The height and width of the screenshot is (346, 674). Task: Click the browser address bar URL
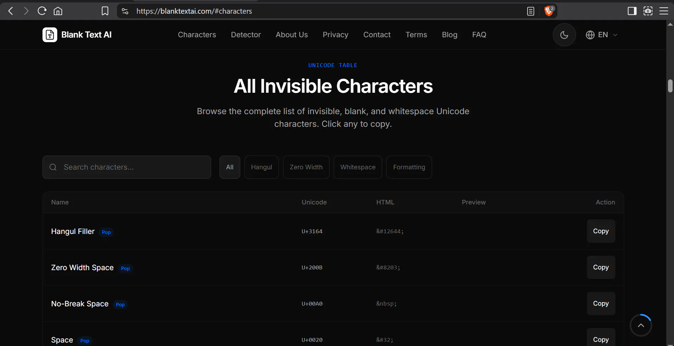coord(194,11)
